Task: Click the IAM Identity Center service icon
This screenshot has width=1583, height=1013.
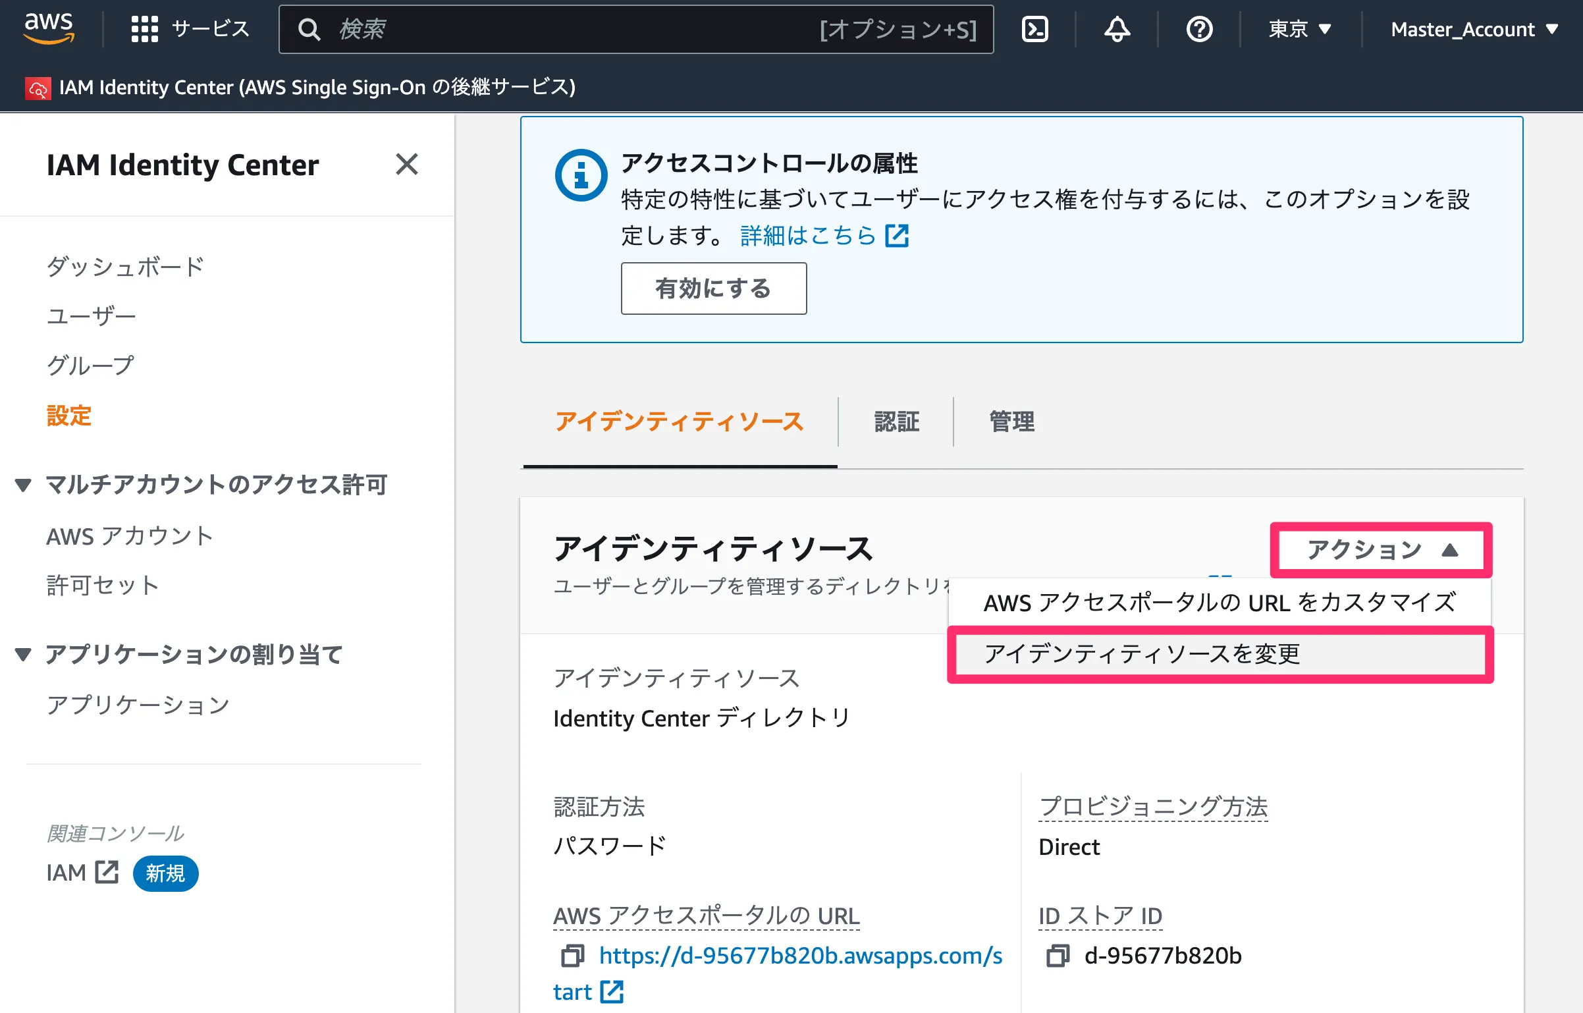Action: pos(38,88)
